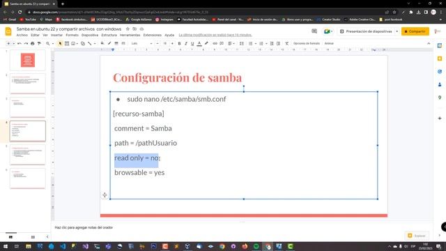Click the insert image icon
This screenshot has width=446, height=251.
pyautogui.click(x=73, y=43)
